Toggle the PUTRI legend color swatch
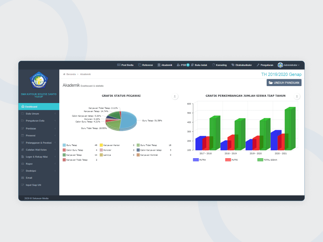The image size is (323, 242). pyautogui.click(x=228, y=160)
